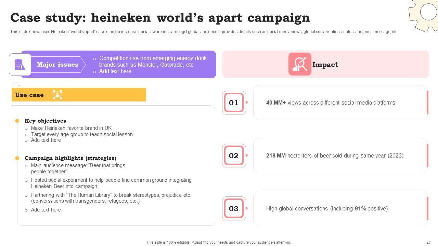Click "Add text here" in the purple box
Viewport: 438px width, 246px height.
(x=115, y=71)
